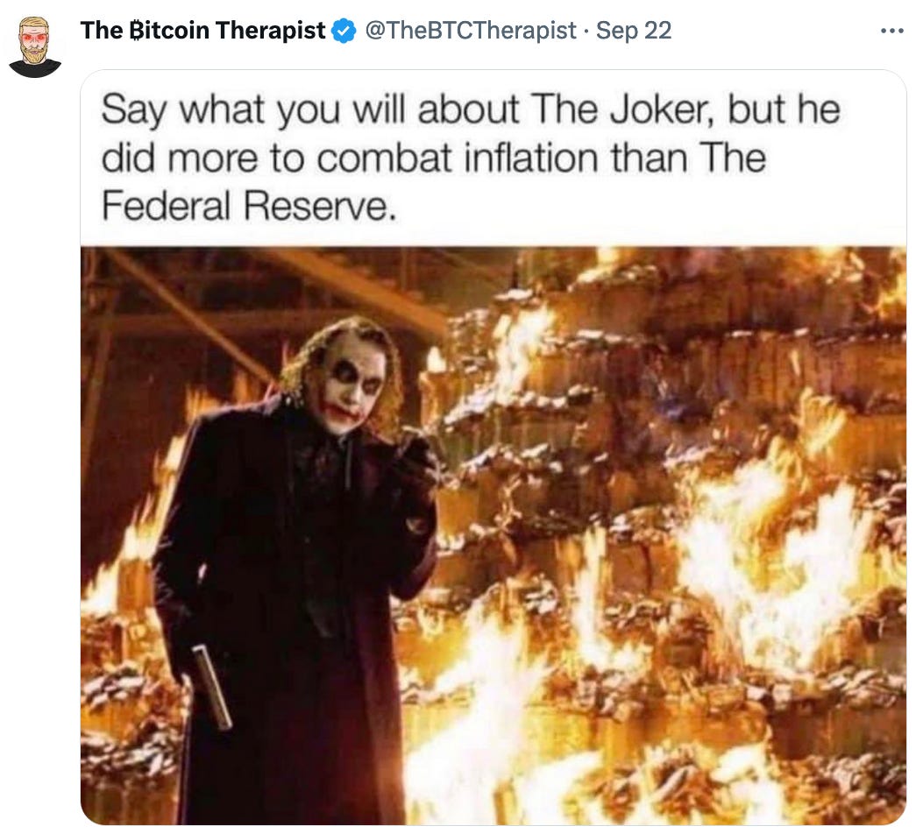Click the word 'inflation' in the caption
This screenshot has width=923, height=833.
[x=531, y=159]
